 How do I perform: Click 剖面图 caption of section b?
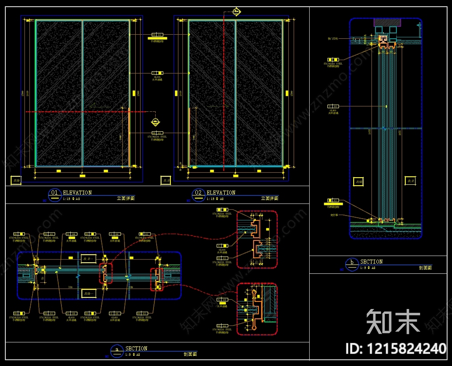425,268
